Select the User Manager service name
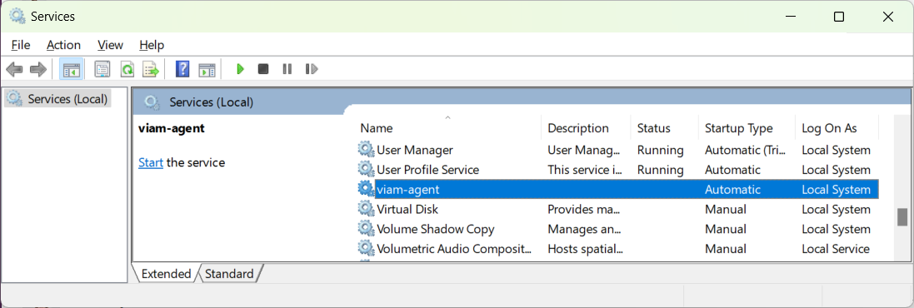Image resolution: width=914 pixels, height=308 pixels. click(414, 150)
